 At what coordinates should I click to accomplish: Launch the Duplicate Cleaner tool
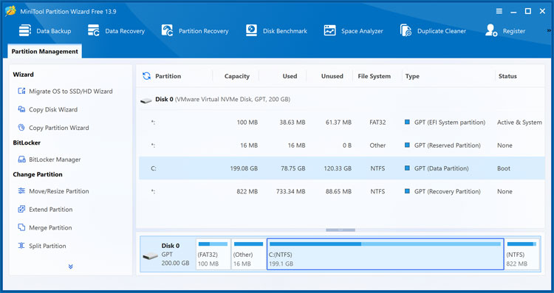406,31
